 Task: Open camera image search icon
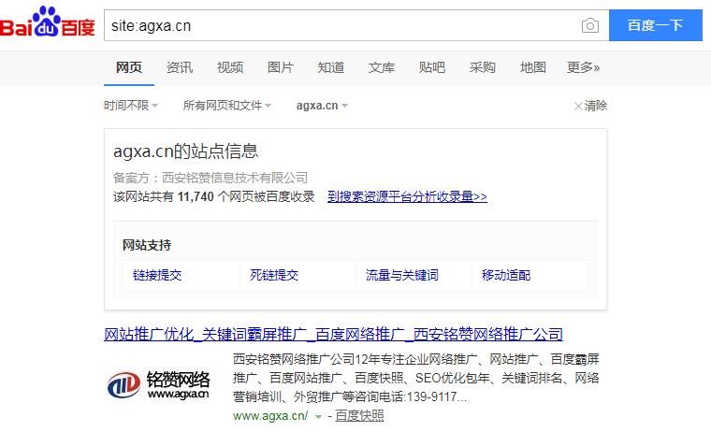coord(589,25)
